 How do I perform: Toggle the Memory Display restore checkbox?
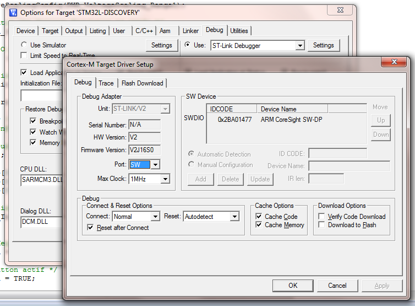(33, 142)
